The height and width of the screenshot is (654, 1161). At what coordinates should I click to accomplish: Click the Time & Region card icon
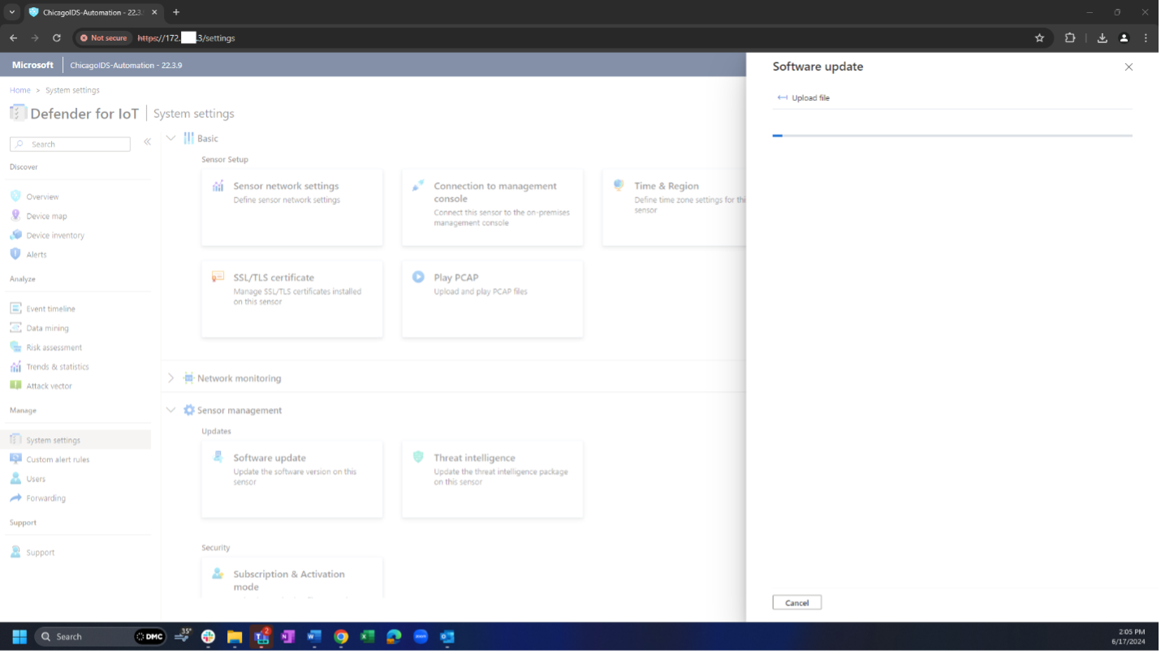click(x=619, y=186)
